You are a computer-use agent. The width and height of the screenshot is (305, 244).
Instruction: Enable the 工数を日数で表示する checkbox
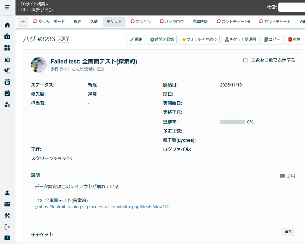pyautogui.click(x=245, y=60)
